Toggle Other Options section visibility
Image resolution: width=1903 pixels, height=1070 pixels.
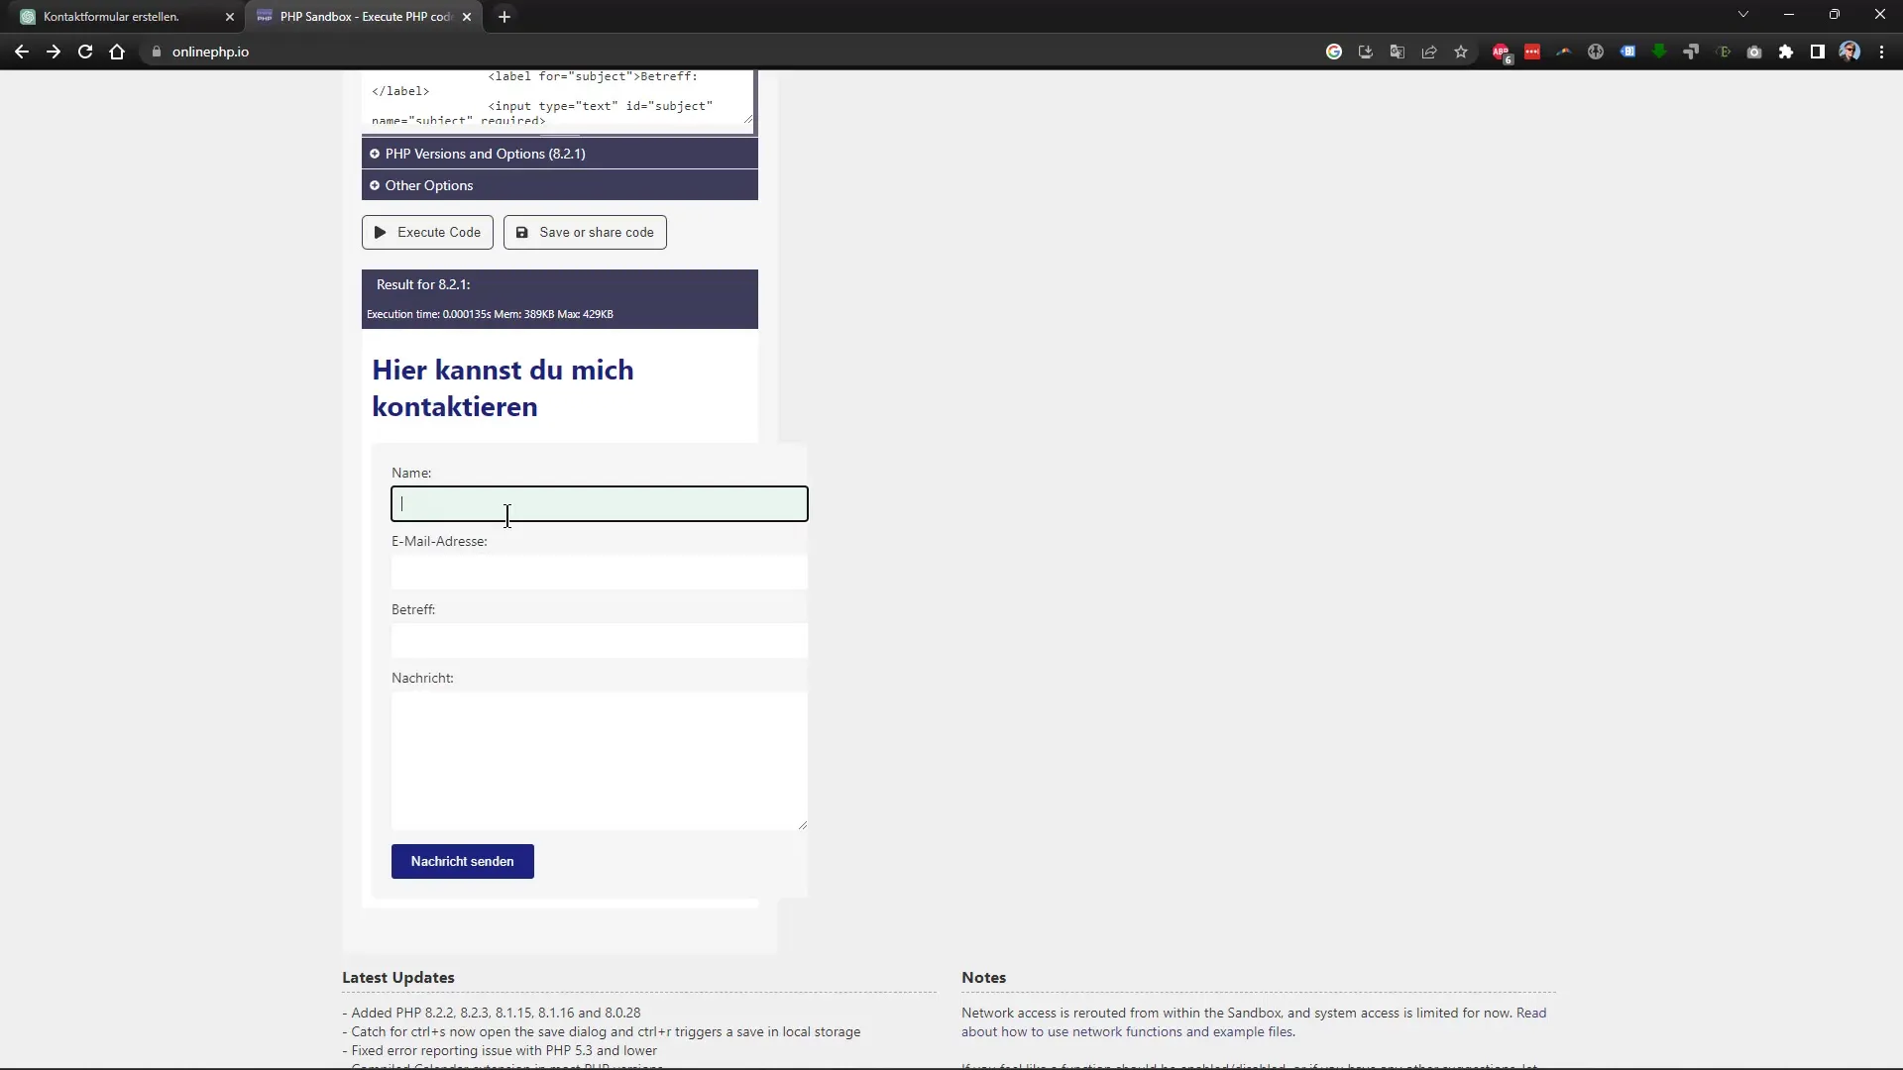point(429,184)
